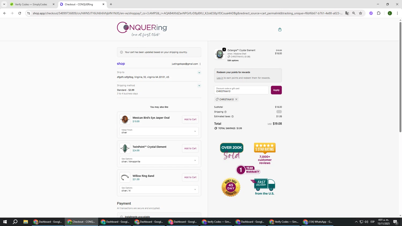Click Mexican Bird's Eye Jasper thumbnail

[x=125, y=119]
